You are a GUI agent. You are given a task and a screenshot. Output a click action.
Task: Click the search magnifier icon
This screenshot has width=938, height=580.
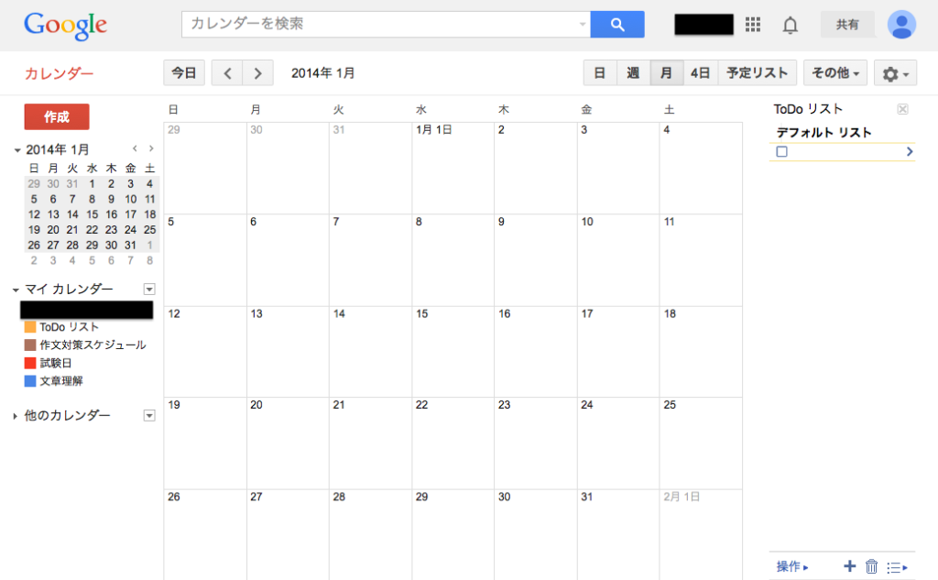[617, 24]
